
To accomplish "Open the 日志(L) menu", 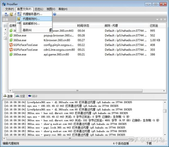I will [x=39, y=9].
